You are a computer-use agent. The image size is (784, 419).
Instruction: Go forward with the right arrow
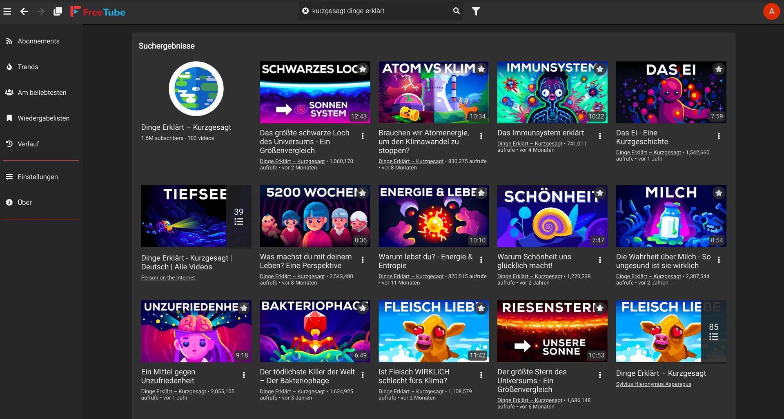coord(41,11)
